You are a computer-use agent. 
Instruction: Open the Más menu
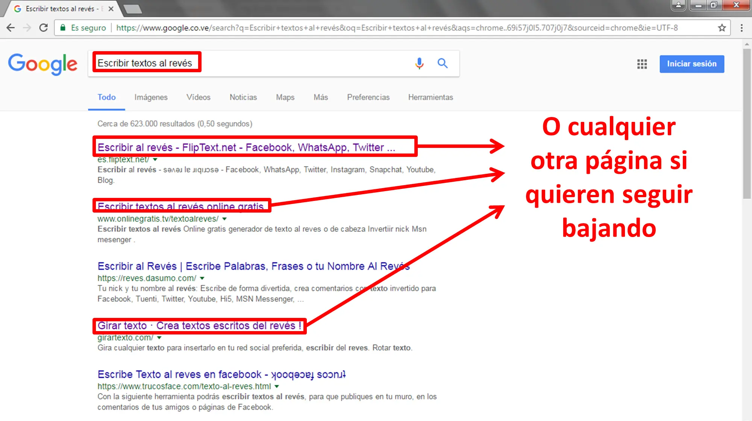point(321,97)
